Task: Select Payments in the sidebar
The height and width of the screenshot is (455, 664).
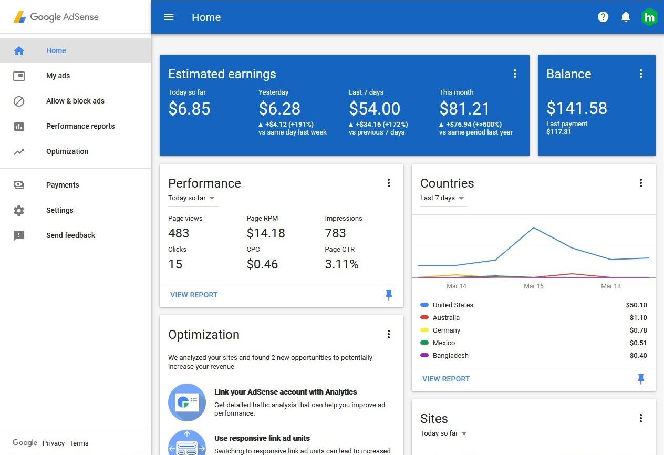Action: (63, 185)
